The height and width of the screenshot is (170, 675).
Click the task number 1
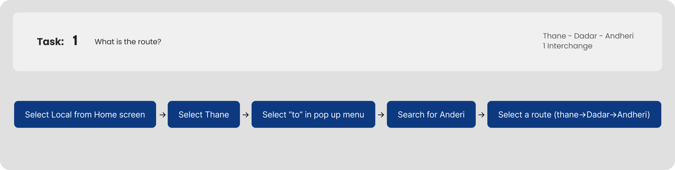(x=75, y=41)
